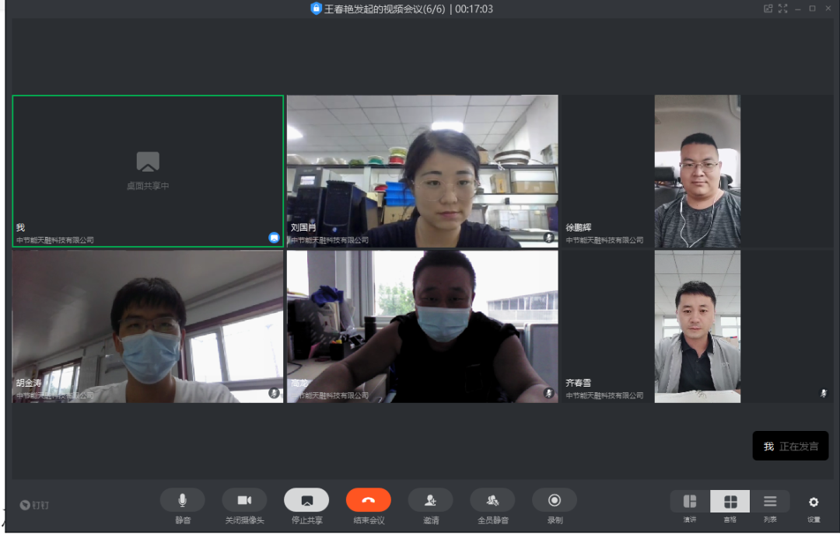Click the "我 正在发言" speaking indicator
840x535 pixels.
pos(790,446)
